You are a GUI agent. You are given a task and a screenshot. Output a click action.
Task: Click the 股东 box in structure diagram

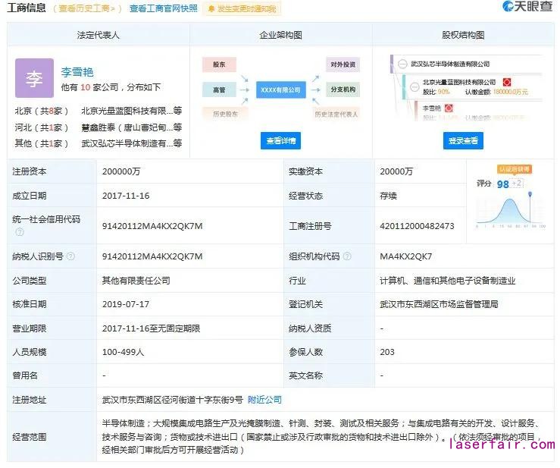(x=219, y=65)
